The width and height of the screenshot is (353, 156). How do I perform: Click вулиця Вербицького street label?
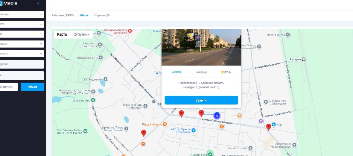(x=267, y=66)
